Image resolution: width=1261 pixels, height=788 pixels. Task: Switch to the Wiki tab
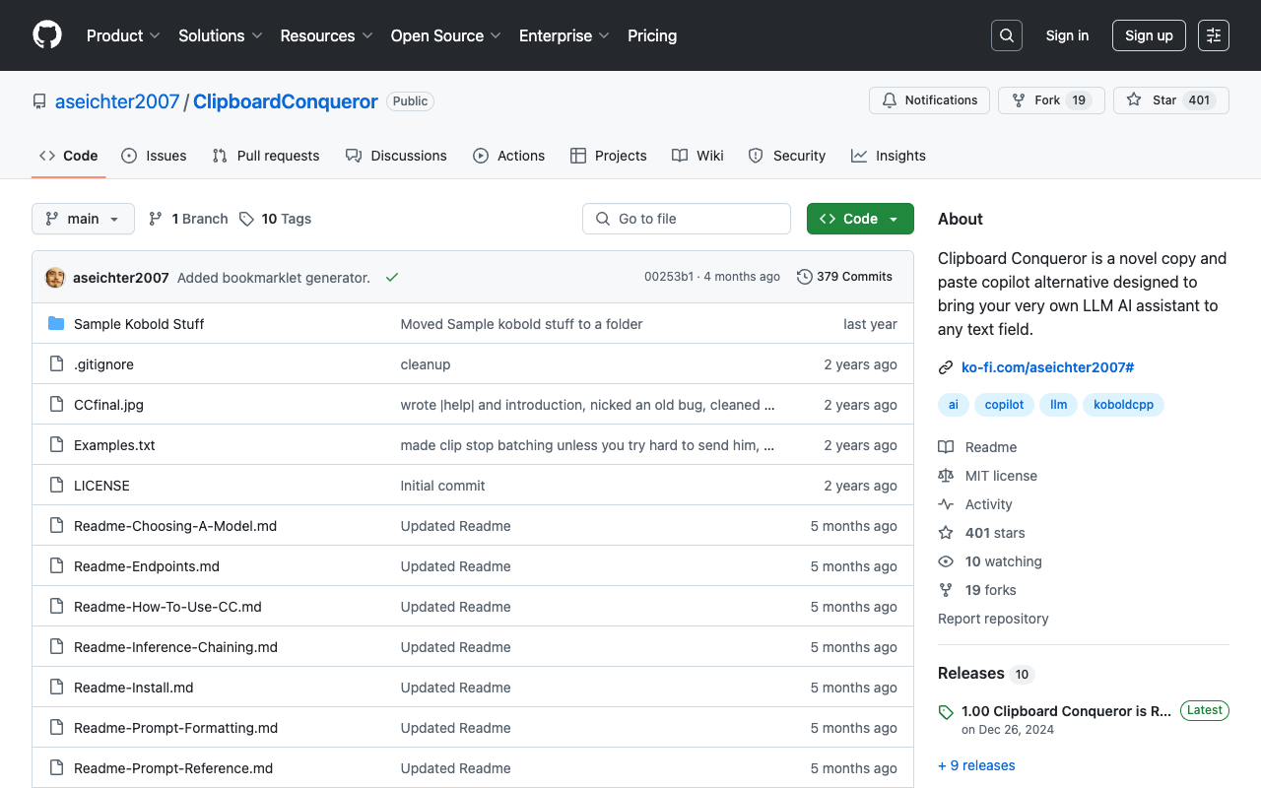tap(697, 156)
